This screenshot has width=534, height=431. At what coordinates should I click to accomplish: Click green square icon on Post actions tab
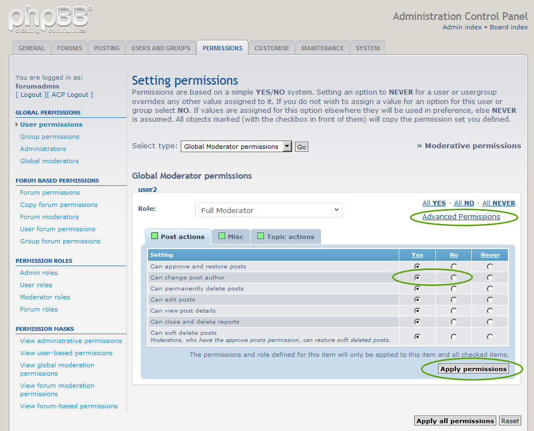pos(155,236)
